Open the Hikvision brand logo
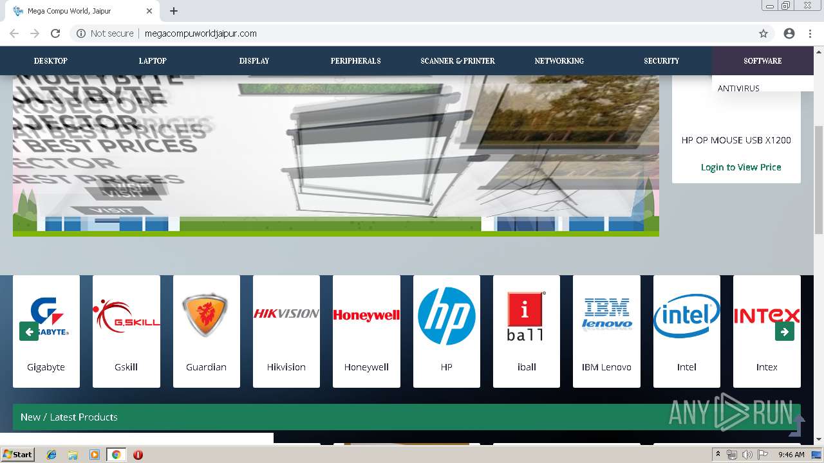The width and height of the screenshot is (824, 463). point(286,313)
